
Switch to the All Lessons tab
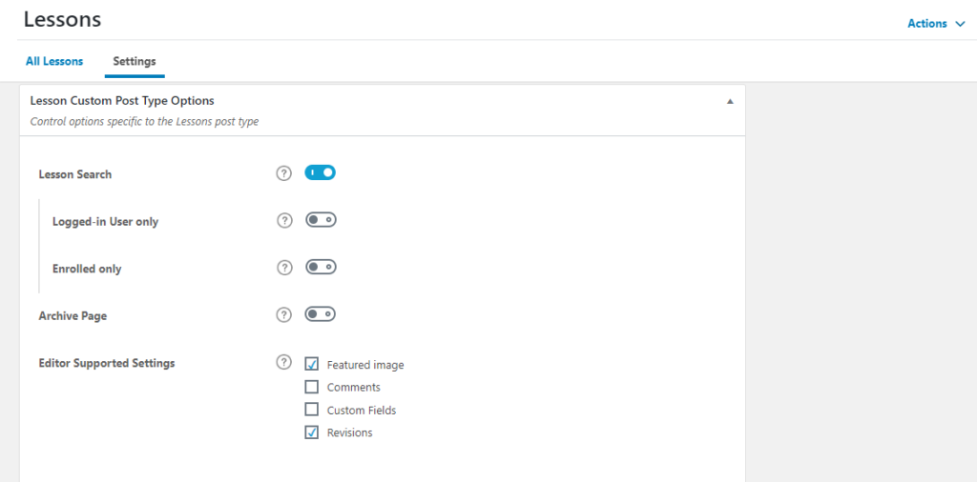pos(54,61)
